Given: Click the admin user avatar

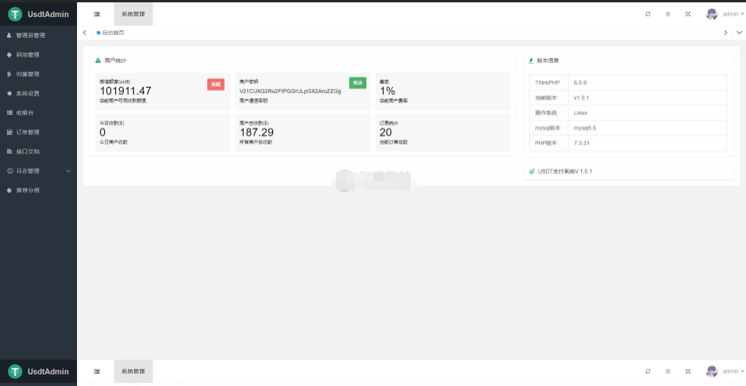Looking at the screenshot, I should pos(711,14).
